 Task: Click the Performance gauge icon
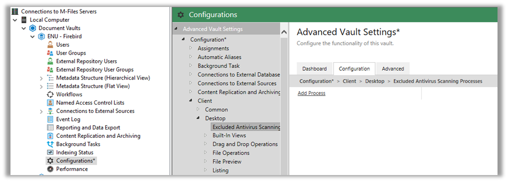click(50, 169)
